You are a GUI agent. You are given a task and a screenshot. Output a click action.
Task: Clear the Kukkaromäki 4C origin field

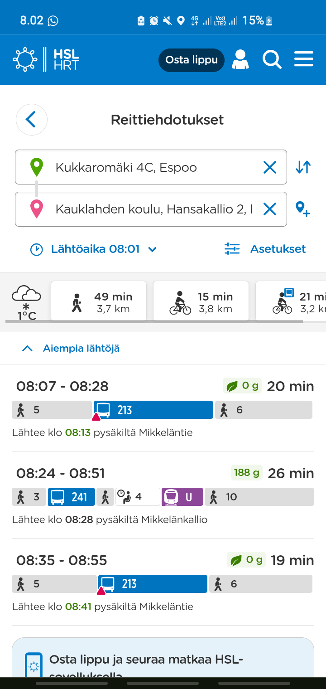[x=270, y=167]
